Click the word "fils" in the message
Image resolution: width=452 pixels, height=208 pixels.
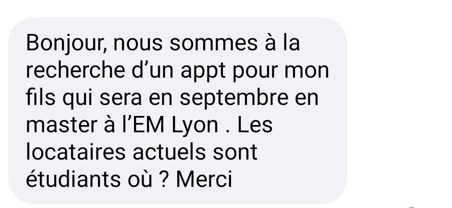[41, 97]
